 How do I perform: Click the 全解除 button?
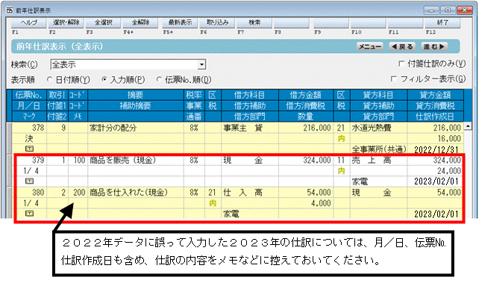[140, 23]
